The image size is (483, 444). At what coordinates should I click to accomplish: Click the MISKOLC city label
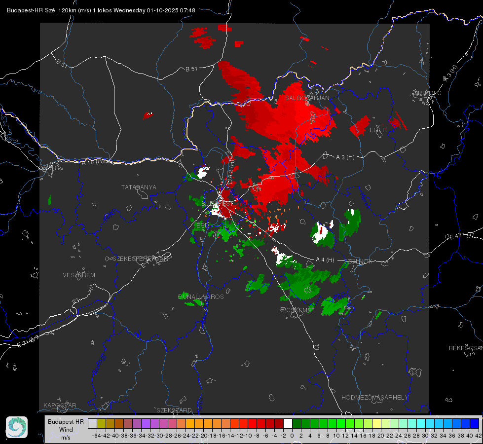pos(428,93)
